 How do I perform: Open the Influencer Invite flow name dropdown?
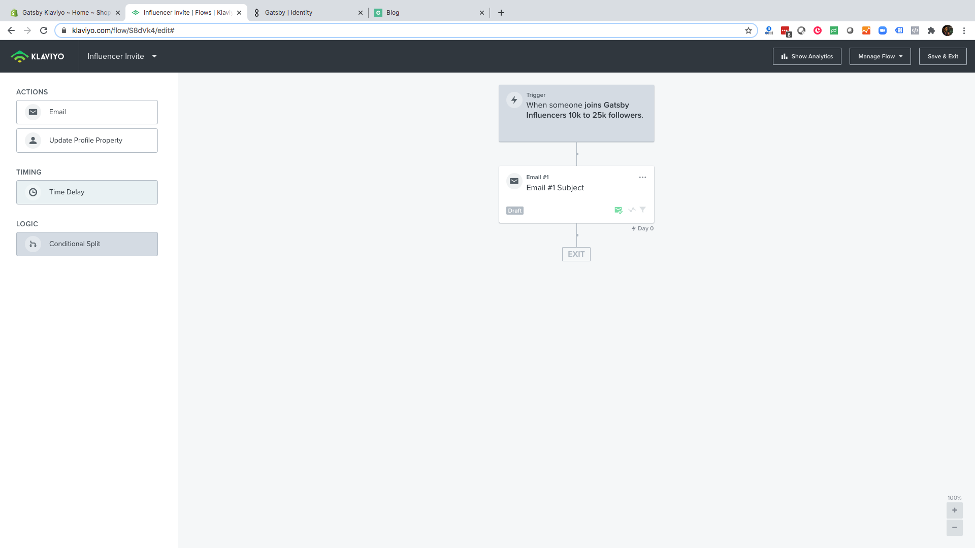coord(122,56)
